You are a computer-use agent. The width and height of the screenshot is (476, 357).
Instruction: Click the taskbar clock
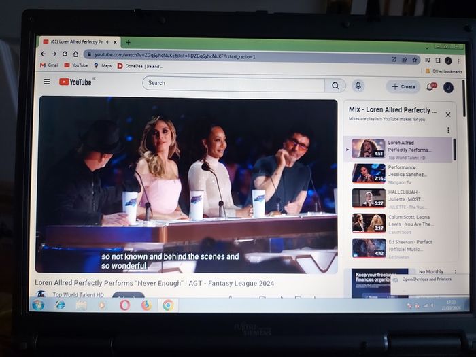[451, 305]
